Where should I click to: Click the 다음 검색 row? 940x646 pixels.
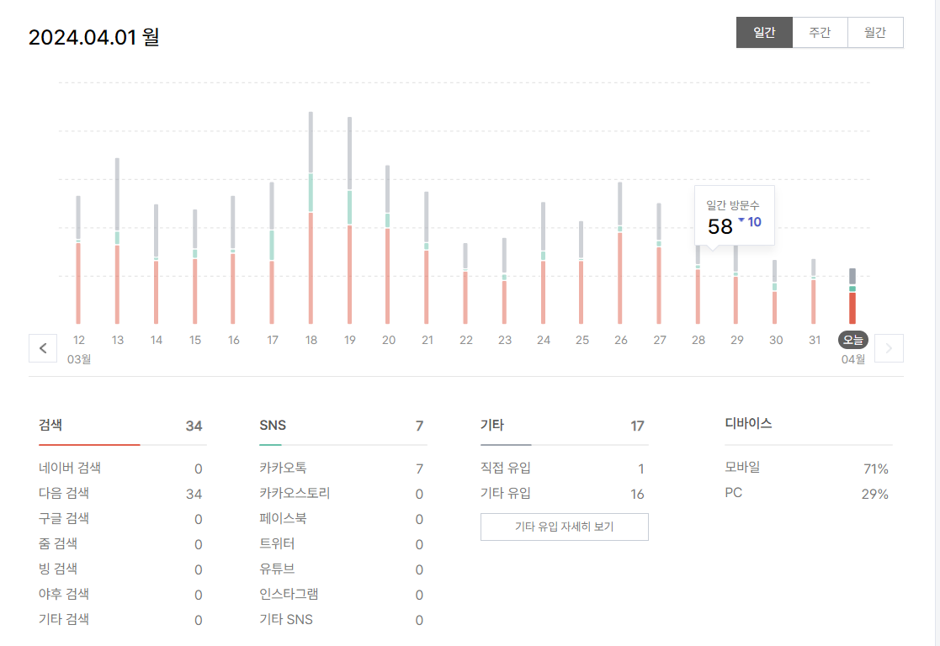[122, 493]
